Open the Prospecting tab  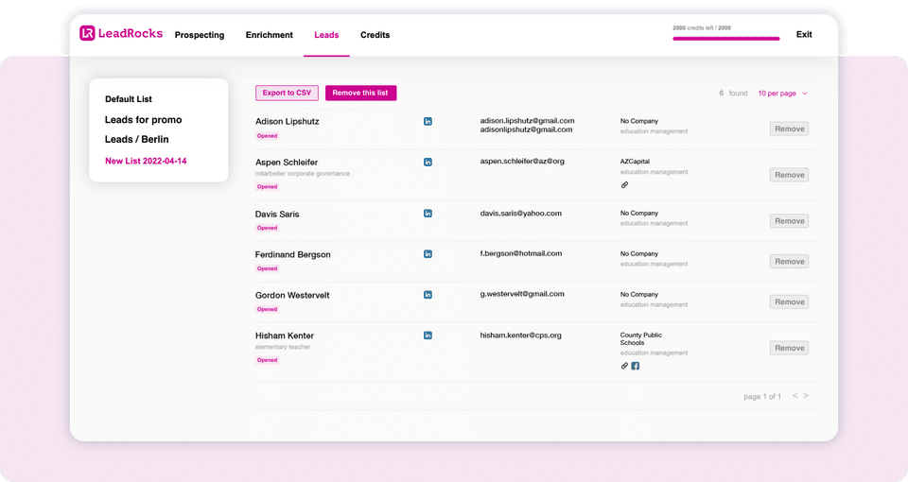[x=200, y=35]
